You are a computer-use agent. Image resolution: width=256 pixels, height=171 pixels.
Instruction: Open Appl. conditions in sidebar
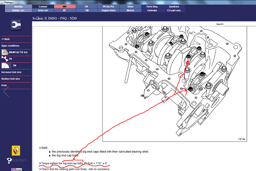(10, 46)
